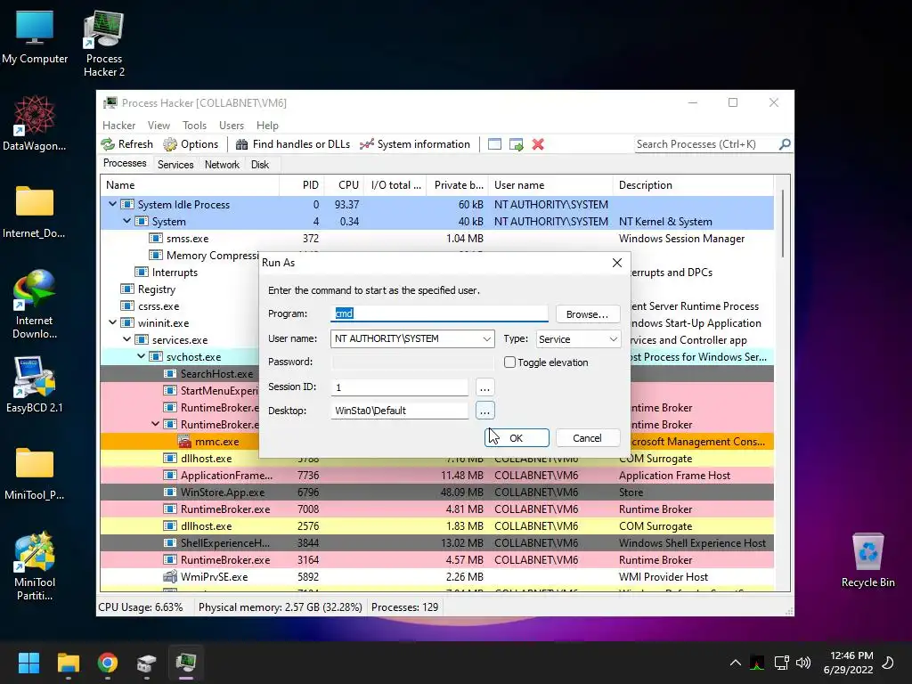This screenshot has width=912, height=684.
Task: Click Browse... for program
Action: pyautogui.click(x=588, y=314)
